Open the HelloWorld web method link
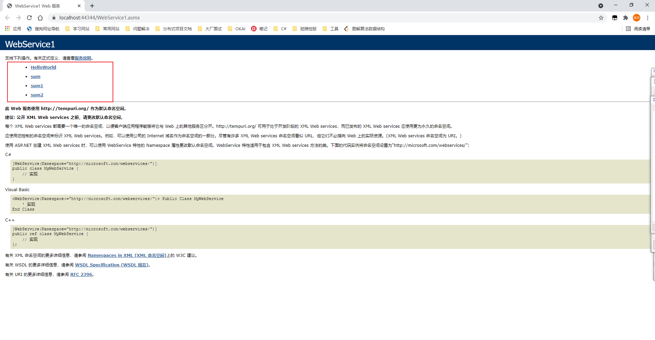The height and width of the screenshot is (340, 655). [43, 67]
